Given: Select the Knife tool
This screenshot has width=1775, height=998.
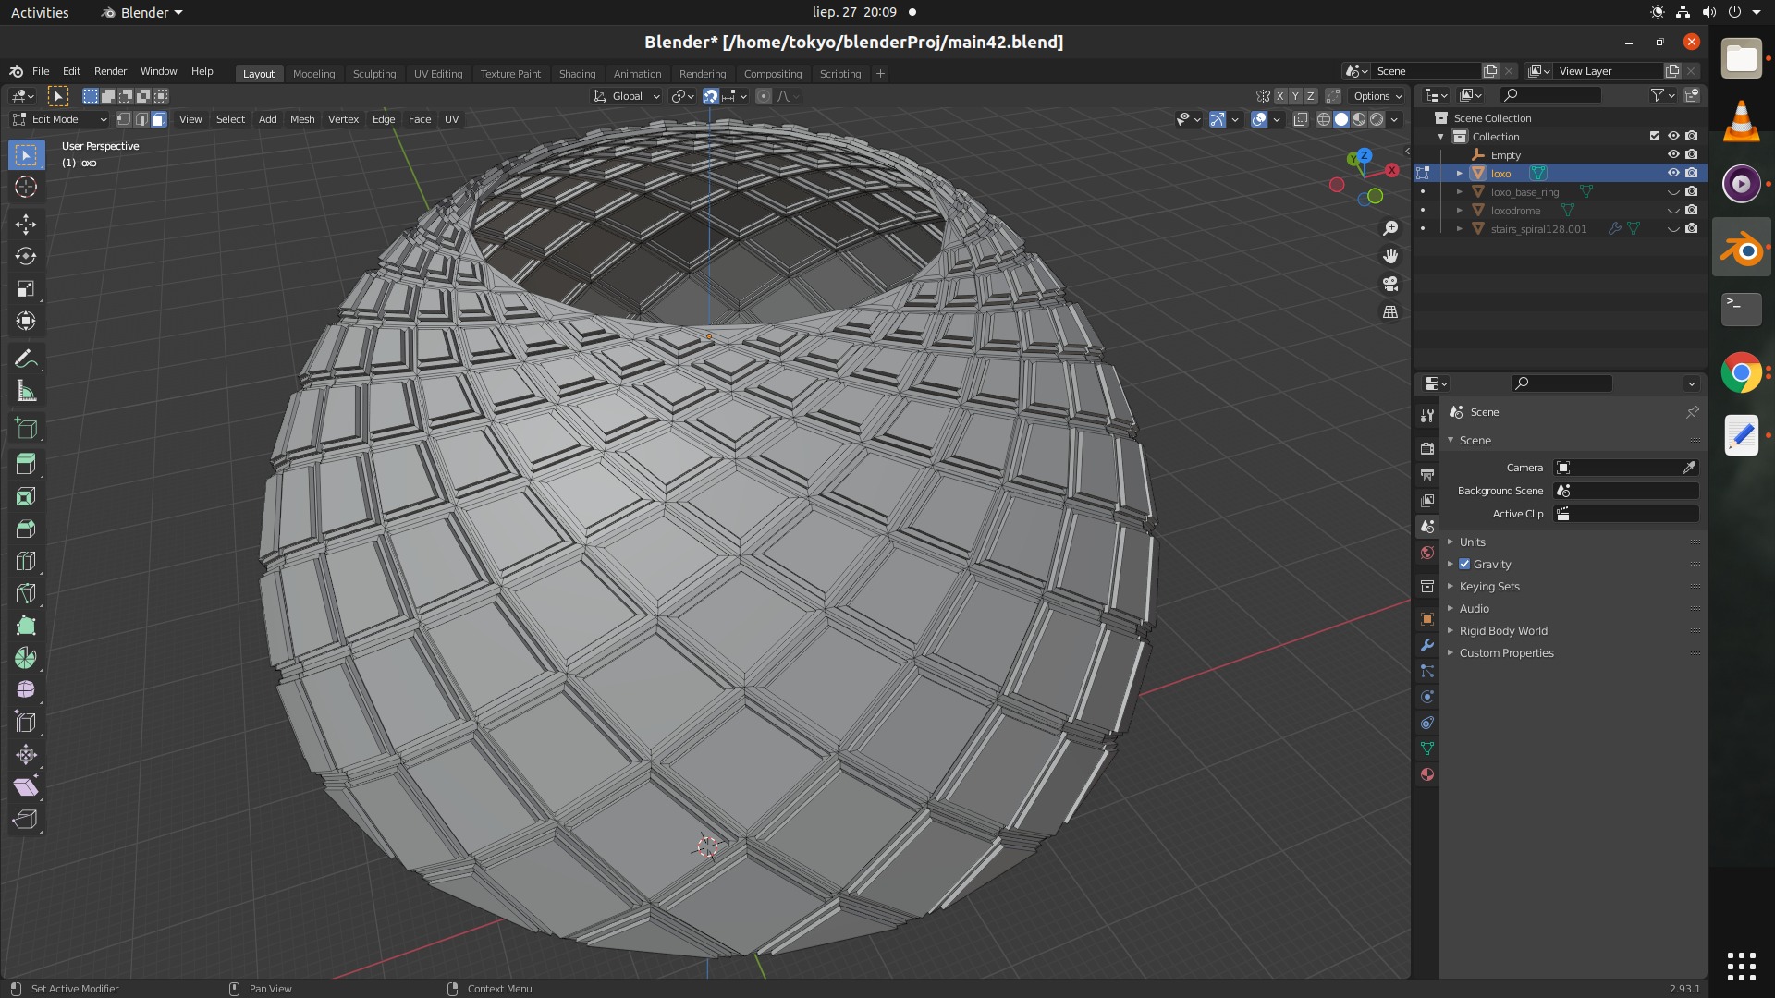Looking at the screenshot, I should [x=26, y=593].
